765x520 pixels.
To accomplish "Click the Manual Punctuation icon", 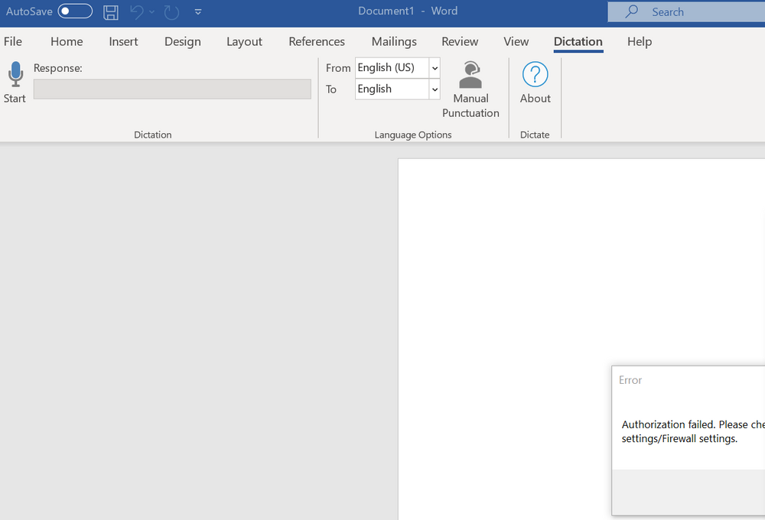I will pyautogui.click(x=470, y=75).
